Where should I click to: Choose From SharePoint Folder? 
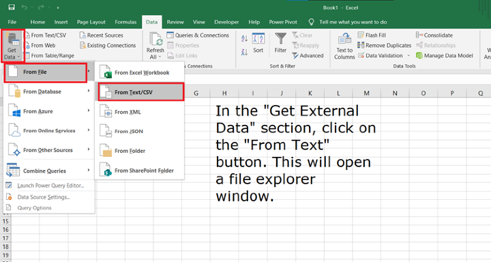coord(140,171)
